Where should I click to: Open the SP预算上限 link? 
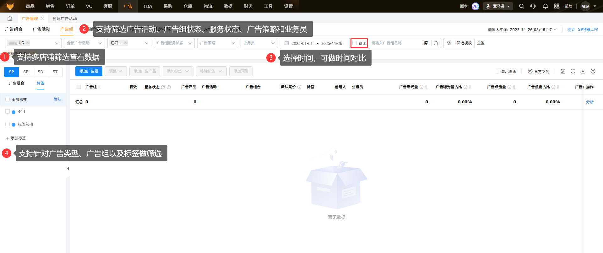[588, 30]
